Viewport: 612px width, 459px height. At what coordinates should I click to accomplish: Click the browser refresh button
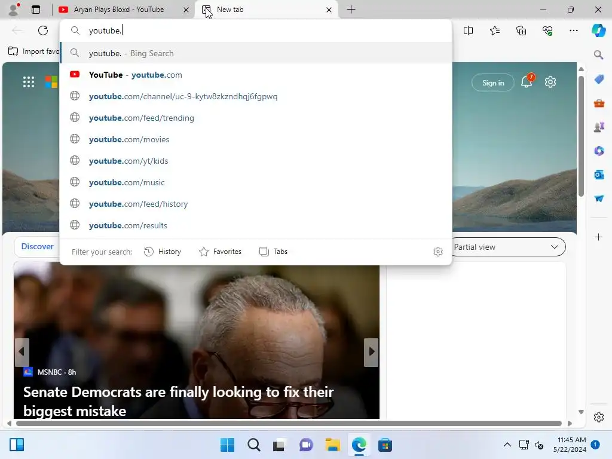(43, 30)
